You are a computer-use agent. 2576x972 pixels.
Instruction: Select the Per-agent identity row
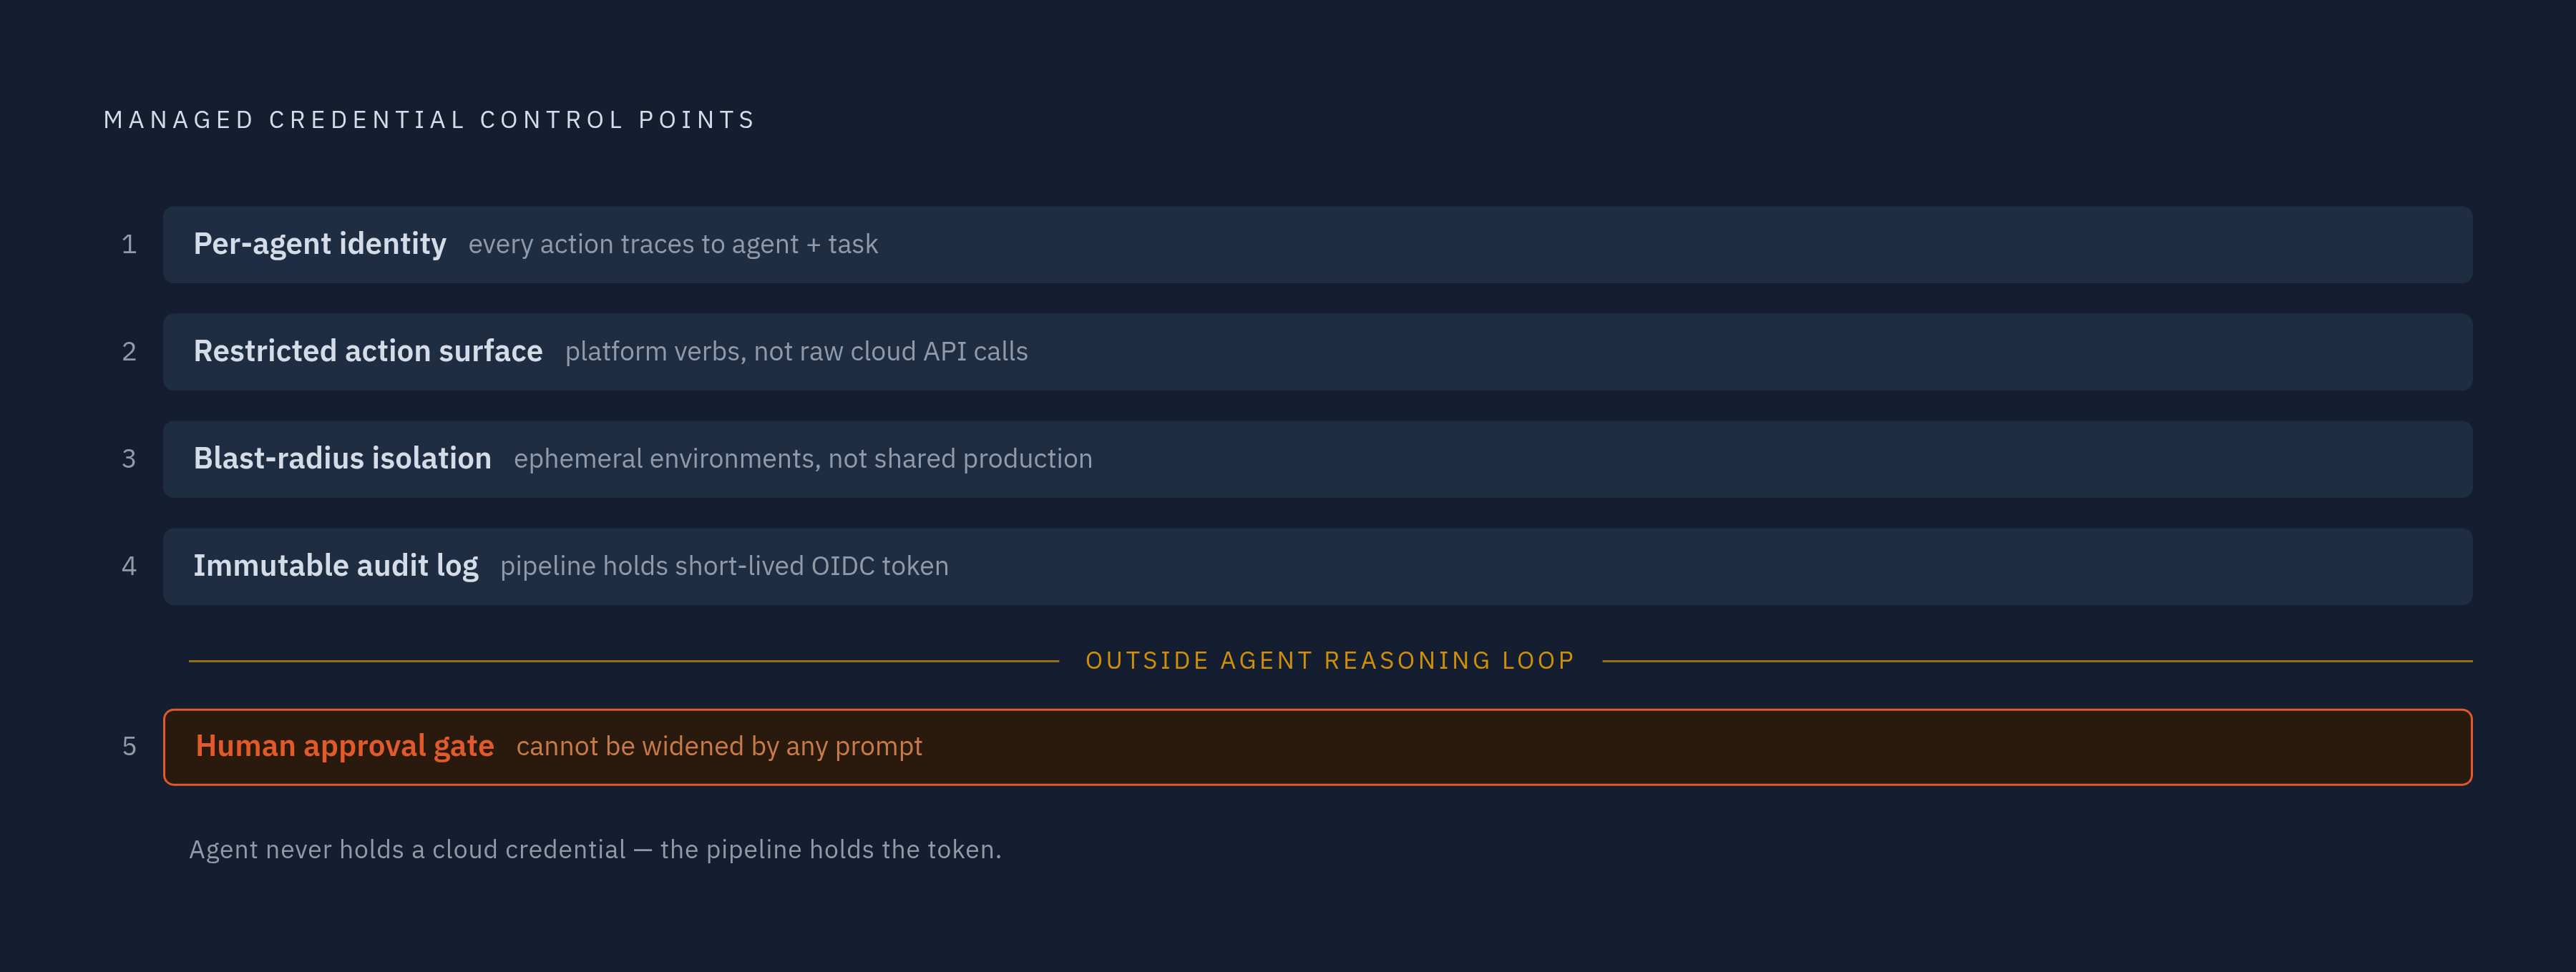pos(1317,245)
